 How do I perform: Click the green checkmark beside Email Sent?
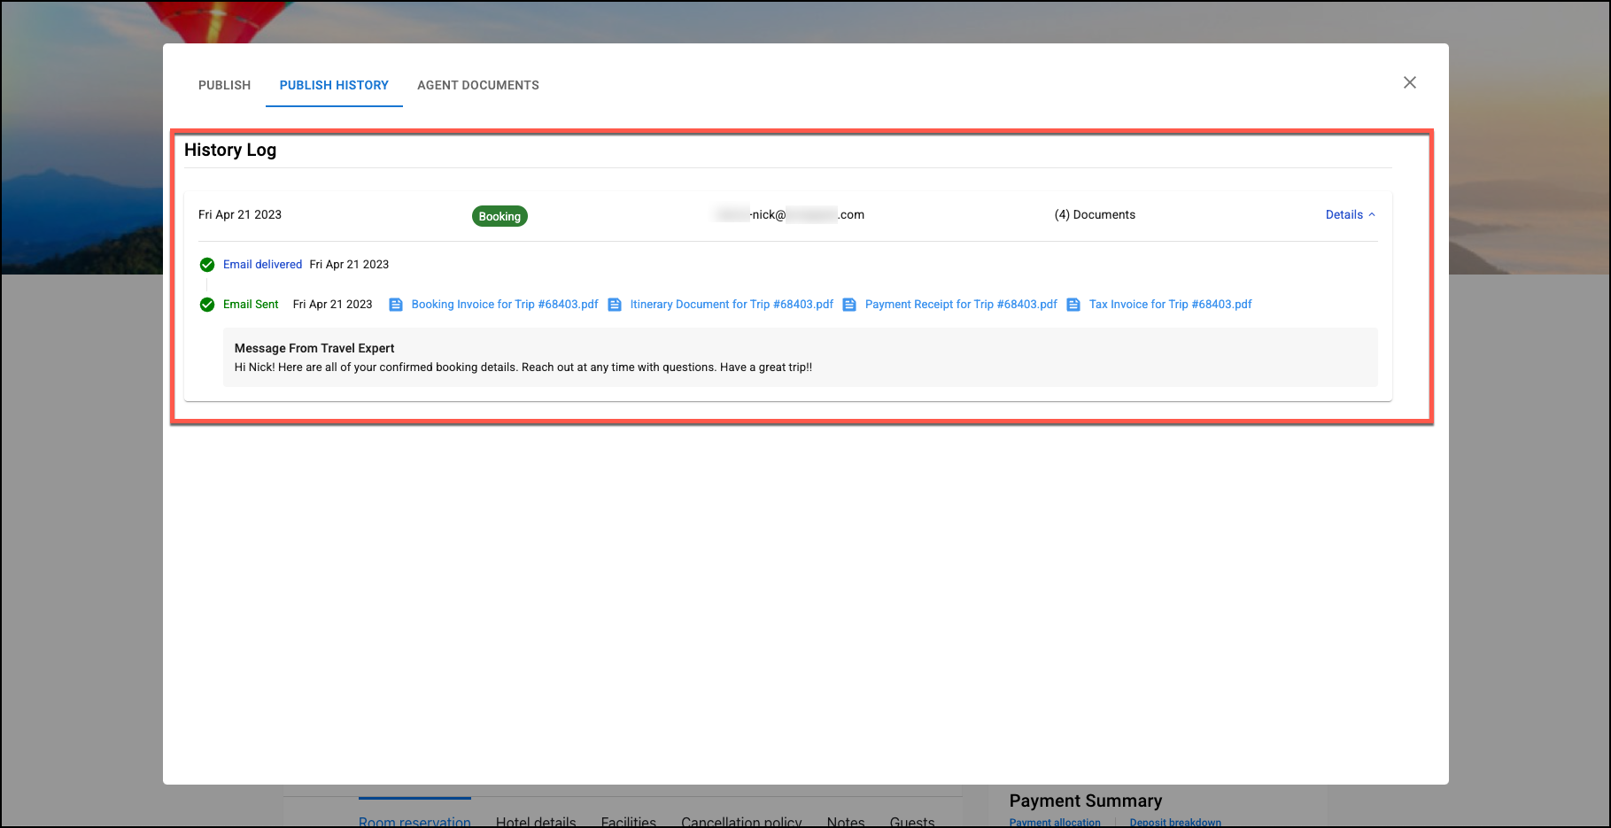click(x=207, y=305)
